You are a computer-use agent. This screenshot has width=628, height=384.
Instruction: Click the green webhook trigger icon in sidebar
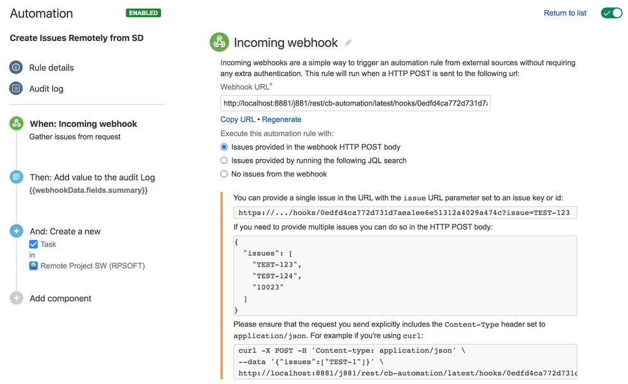pos(16,124)
